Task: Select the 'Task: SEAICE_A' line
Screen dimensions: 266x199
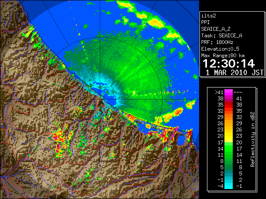Action: pyautogui.click(x=222, y=36)
